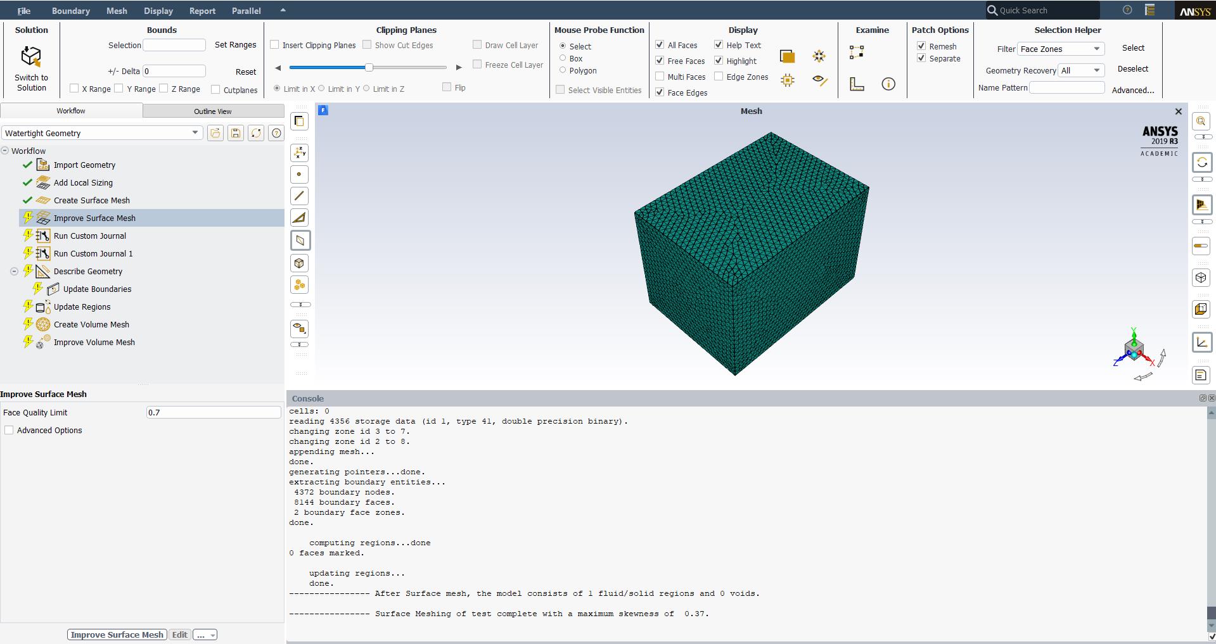Select the edge (line) selection filter
The height and width of the screenshot is (644, 1216).
point(299,196)
